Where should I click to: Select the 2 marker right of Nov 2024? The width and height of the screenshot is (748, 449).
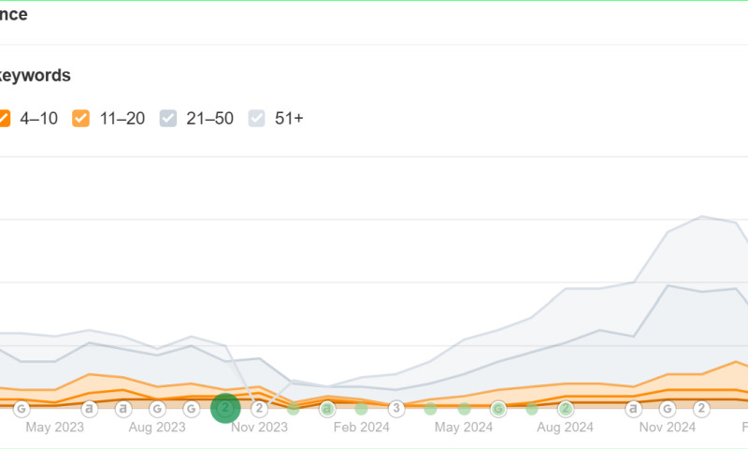click(701, 408)
